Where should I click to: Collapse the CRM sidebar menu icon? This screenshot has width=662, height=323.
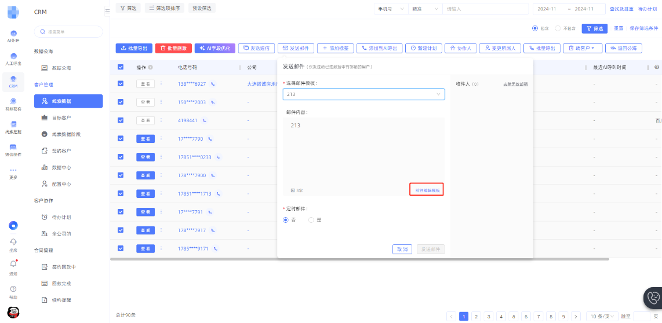pyautogui.click(x=107, y=11)
